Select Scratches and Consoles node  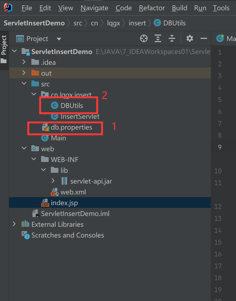68,235
